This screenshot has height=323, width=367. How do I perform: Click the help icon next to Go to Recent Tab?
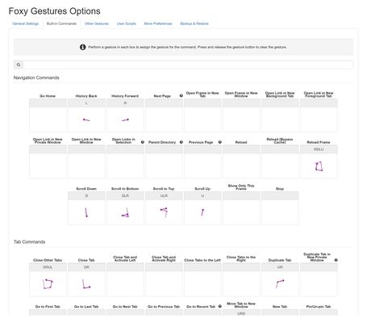pos(220,306)
